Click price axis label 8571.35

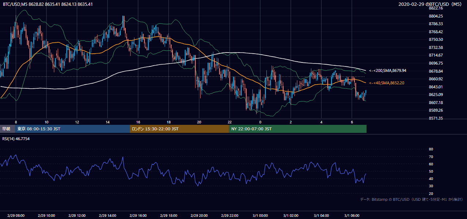[x=436, y=118]
